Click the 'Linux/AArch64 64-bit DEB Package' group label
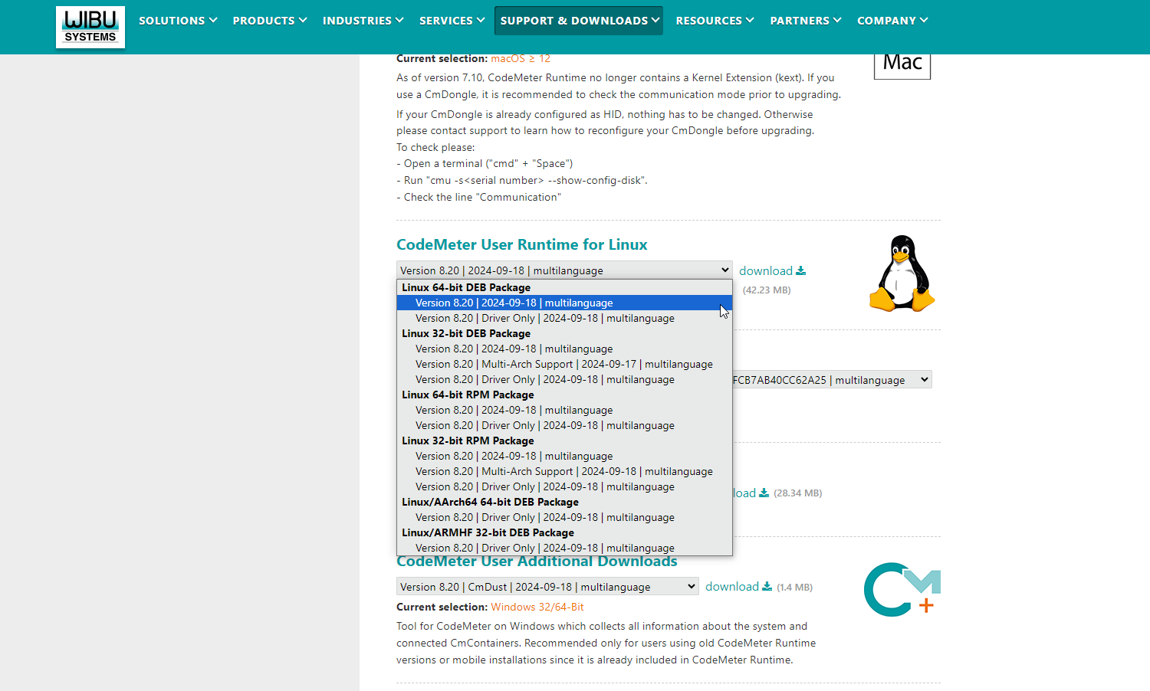 click(490, 502)
